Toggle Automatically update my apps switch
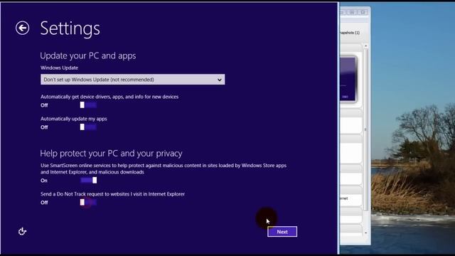The height and width of the screenshot is (256, 455). [88, 127]
